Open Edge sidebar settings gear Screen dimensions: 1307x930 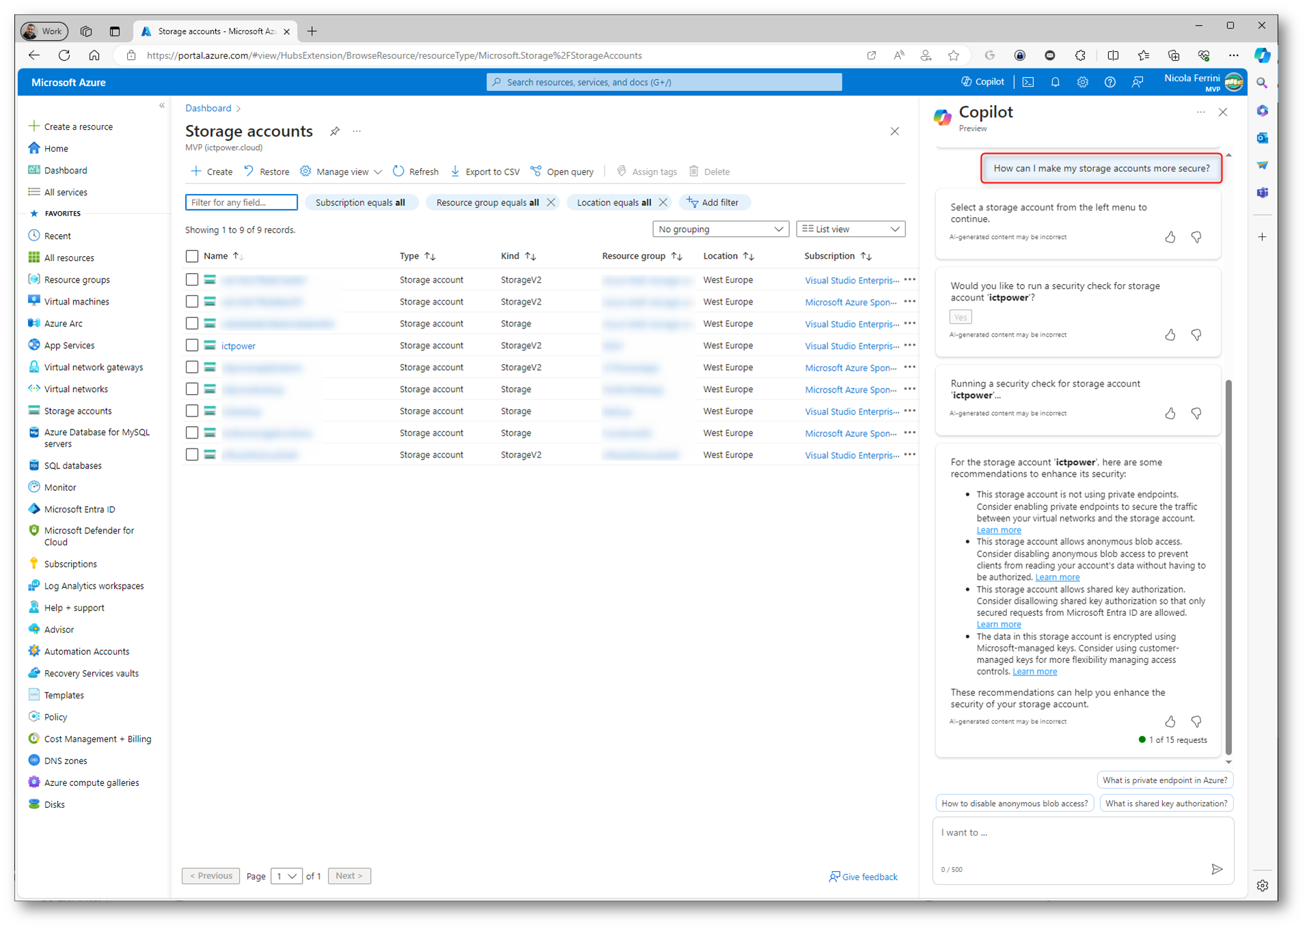click(1262, 885)
